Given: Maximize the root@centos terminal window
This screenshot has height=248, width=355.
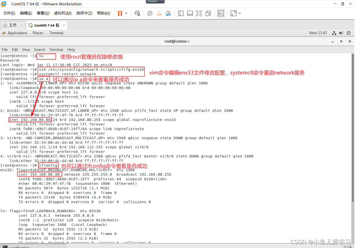Looking at the screenshot, I should [341, 41].
